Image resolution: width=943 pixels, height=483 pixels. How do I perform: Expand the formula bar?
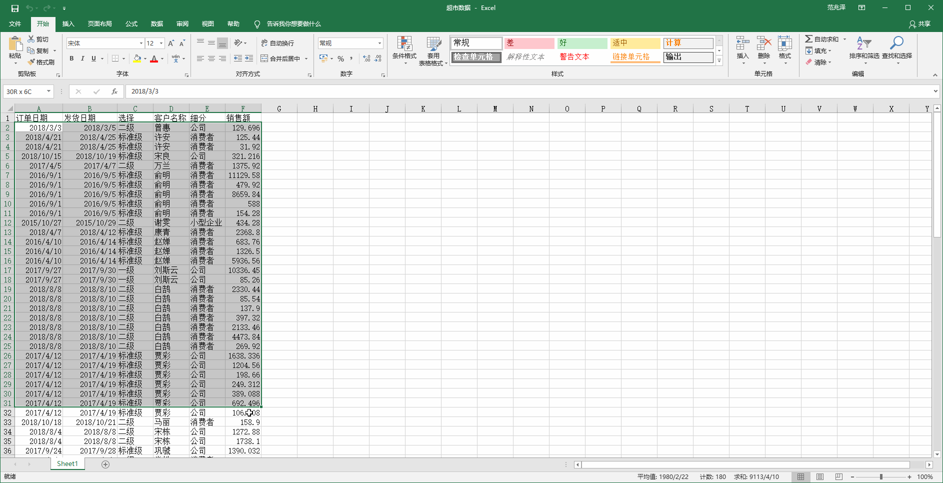[935, 91]
